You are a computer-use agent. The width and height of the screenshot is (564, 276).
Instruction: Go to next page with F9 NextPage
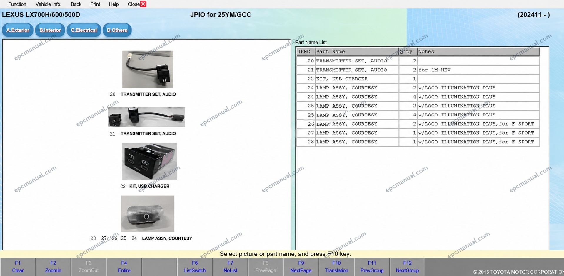point(301,267)
